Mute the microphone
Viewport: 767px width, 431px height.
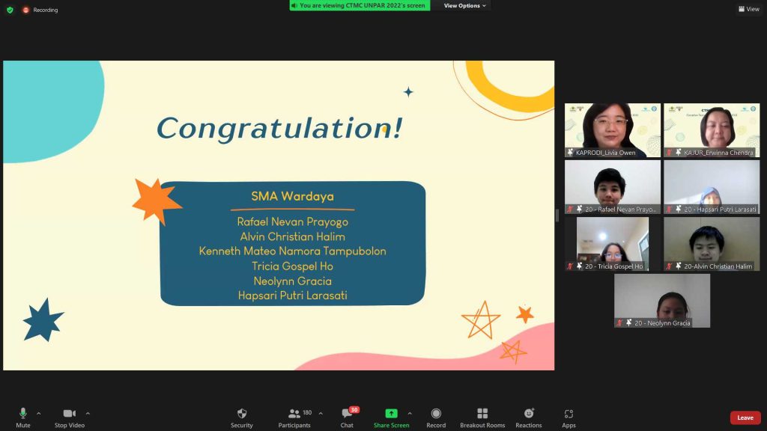pos(23,414)
